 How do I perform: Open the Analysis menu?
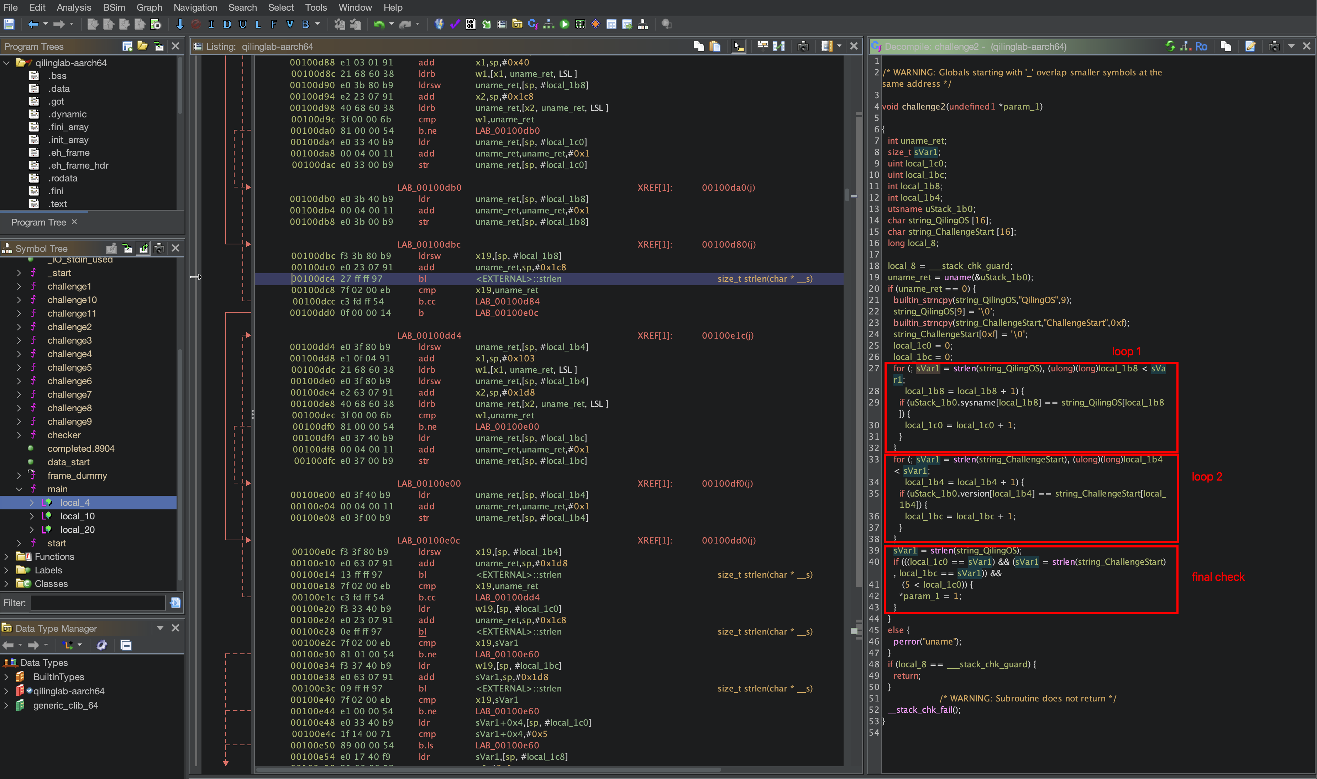74,7
